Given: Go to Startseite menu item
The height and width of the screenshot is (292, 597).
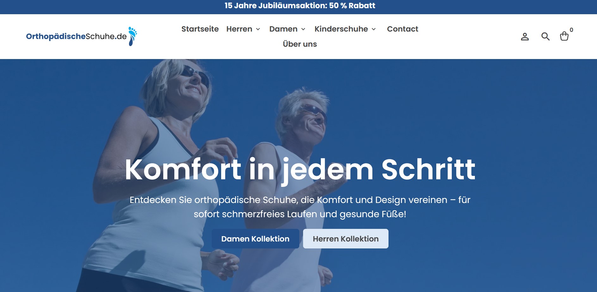Looking at the screenshot, I should tap(200, 29).
